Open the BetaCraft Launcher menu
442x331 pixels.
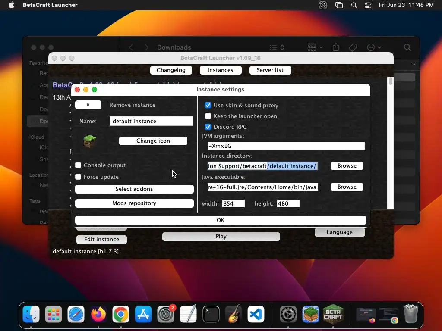(x=50, y=5)
